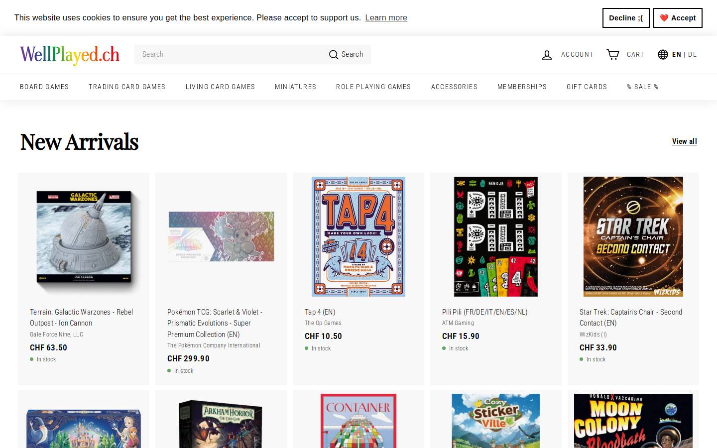Click the heart Accept cookies button
This screenshot has height=448, width=717.
coord(678,18)
